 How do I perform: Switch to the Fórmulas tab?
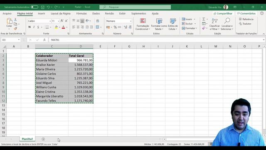point(81,13)
